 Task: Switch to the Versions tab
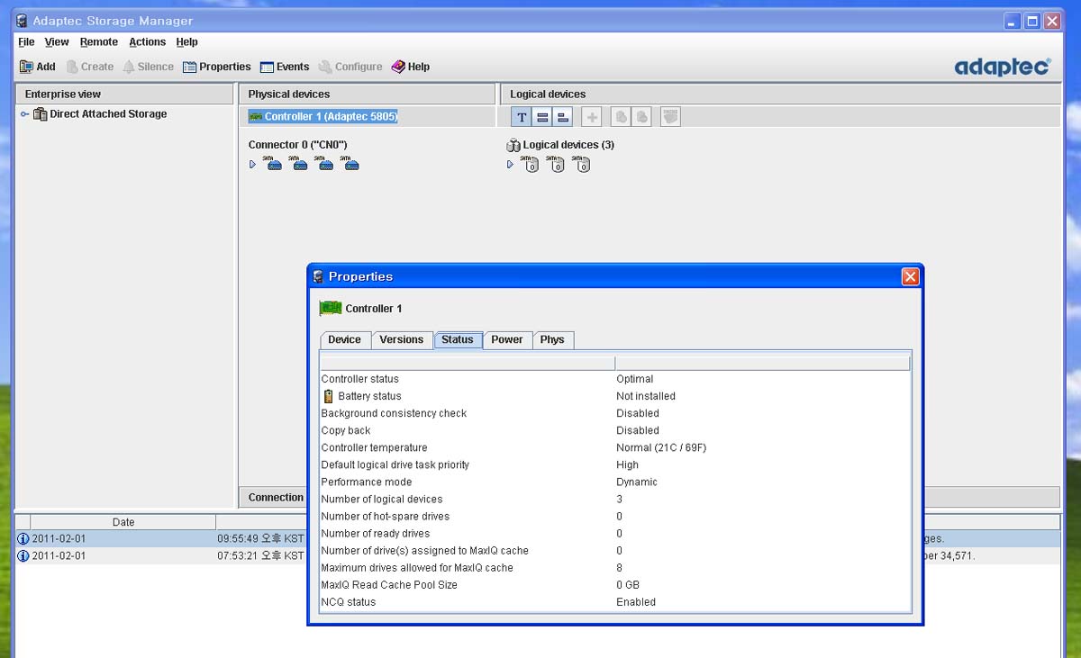[401, 339]
